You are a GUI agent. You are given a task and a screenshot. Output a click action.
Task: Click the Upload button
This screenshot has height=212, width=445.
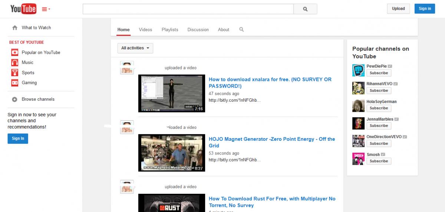398,9
